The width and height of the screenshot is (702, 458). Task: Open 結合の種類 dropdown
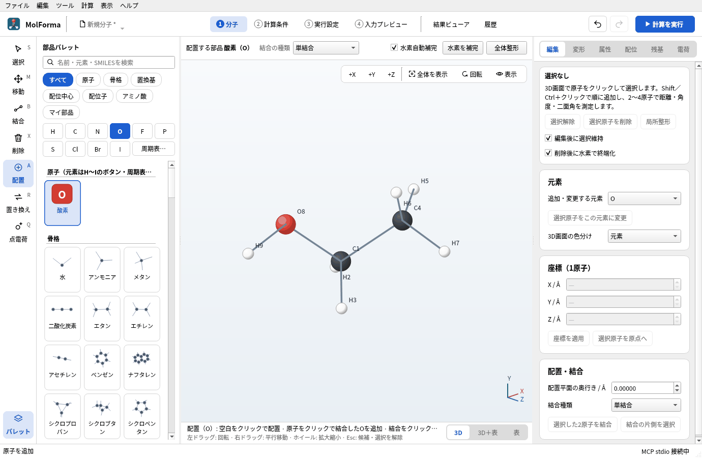(326, 48)
